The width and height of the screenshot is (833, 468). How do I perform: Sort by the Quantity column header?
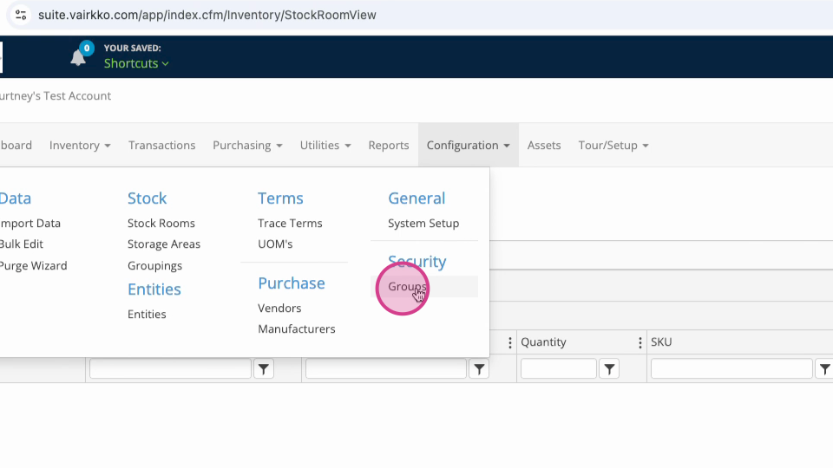coord(543,342)
